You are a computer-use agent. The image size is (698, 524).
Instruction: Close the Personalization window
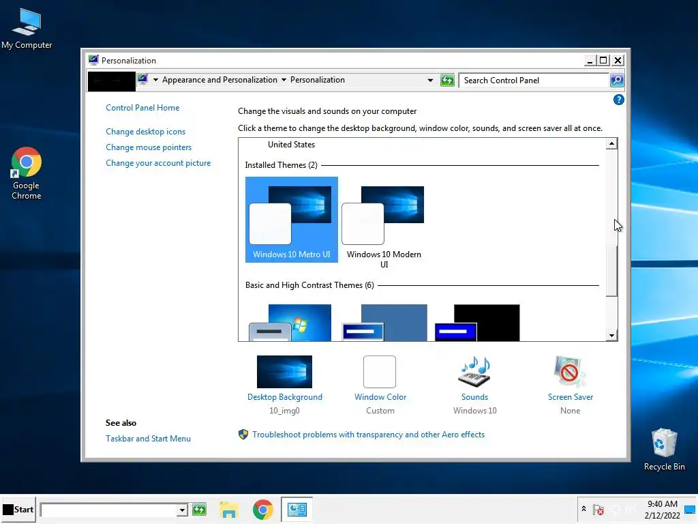point(618,61)
